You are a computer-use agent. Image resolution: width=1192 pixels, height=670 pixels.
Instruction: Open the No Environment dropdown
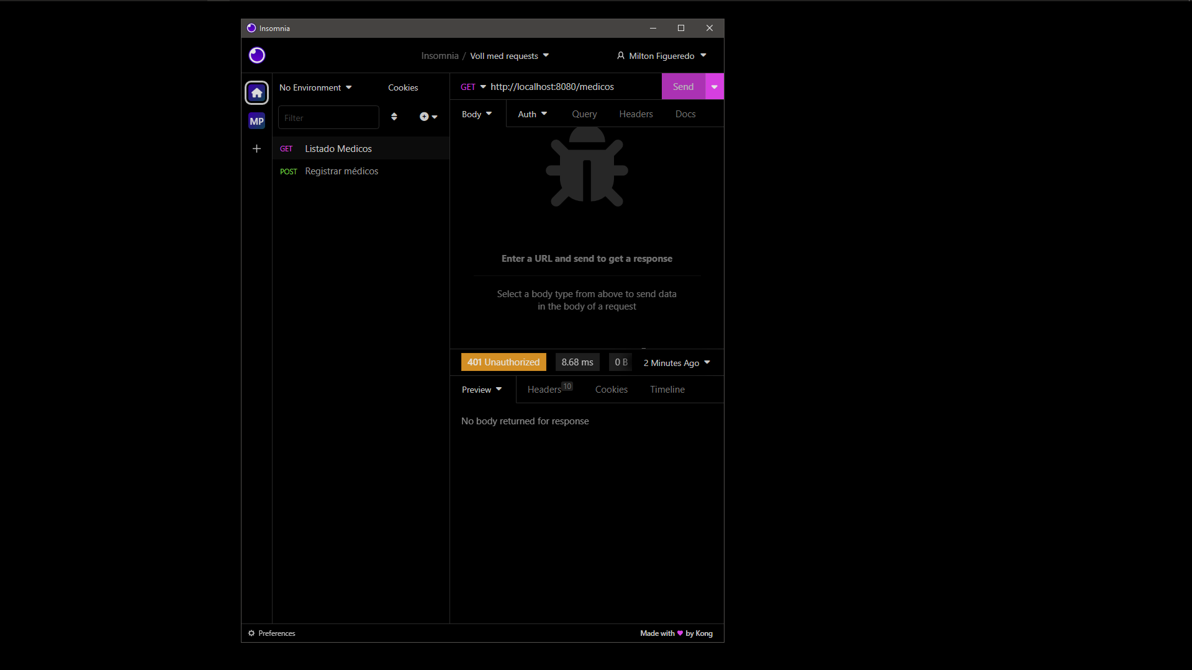pos(315,87)
